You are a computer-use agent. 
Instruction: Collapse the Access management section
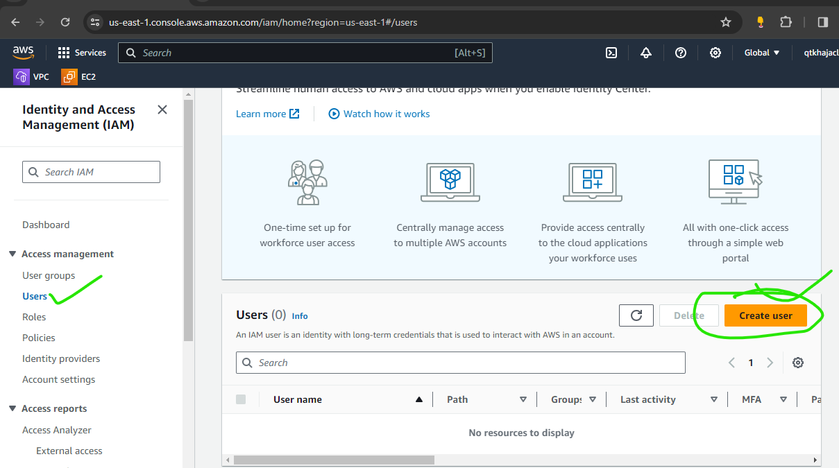(x=12, y=254)
